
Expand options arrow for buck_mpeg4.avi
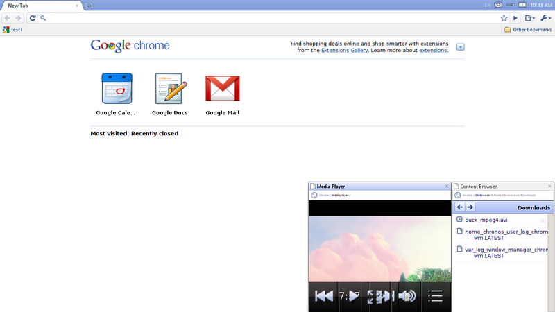coord(543,220)
